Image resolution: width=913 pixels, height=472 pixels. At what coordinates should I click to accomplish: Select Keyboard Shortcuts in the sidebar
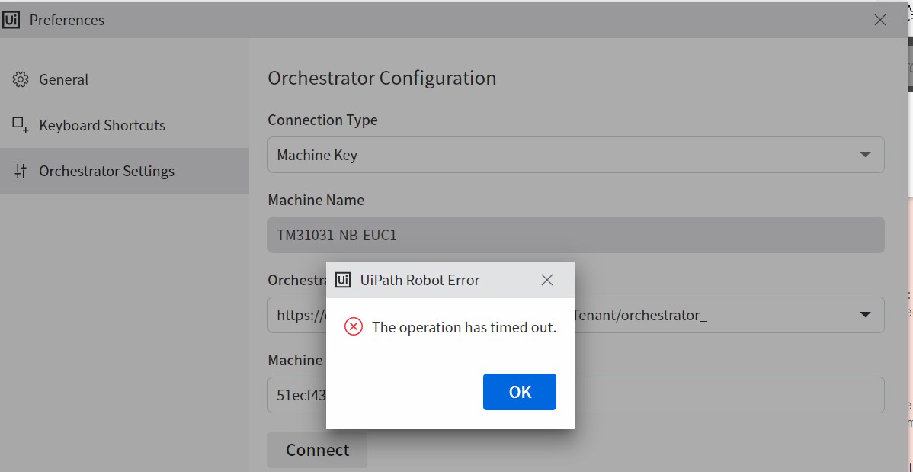click(101, 124)
